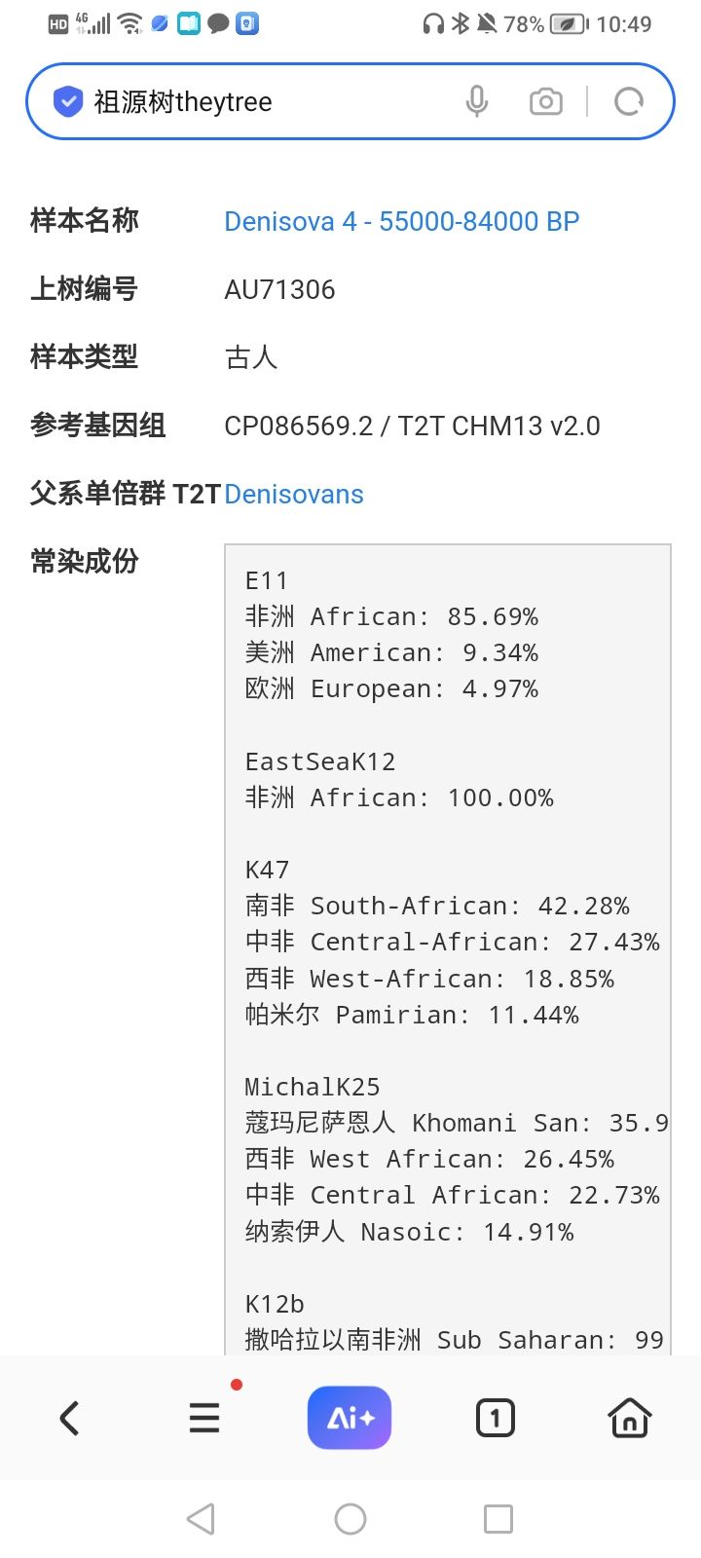Viewport: 701px width, 1558px height.
Task: Open the browser hamburger menu
Action: click(x=204, y=1418)
